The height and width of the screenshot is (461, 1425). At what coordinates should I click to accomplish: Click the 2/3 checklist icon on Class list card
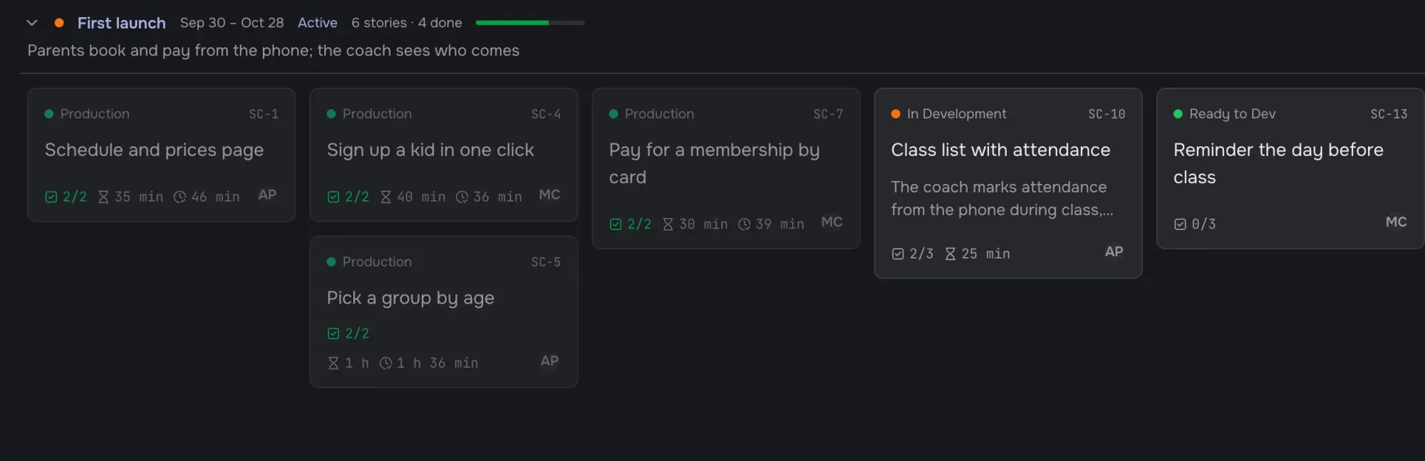pyautogui.click(x=898, y=254)
